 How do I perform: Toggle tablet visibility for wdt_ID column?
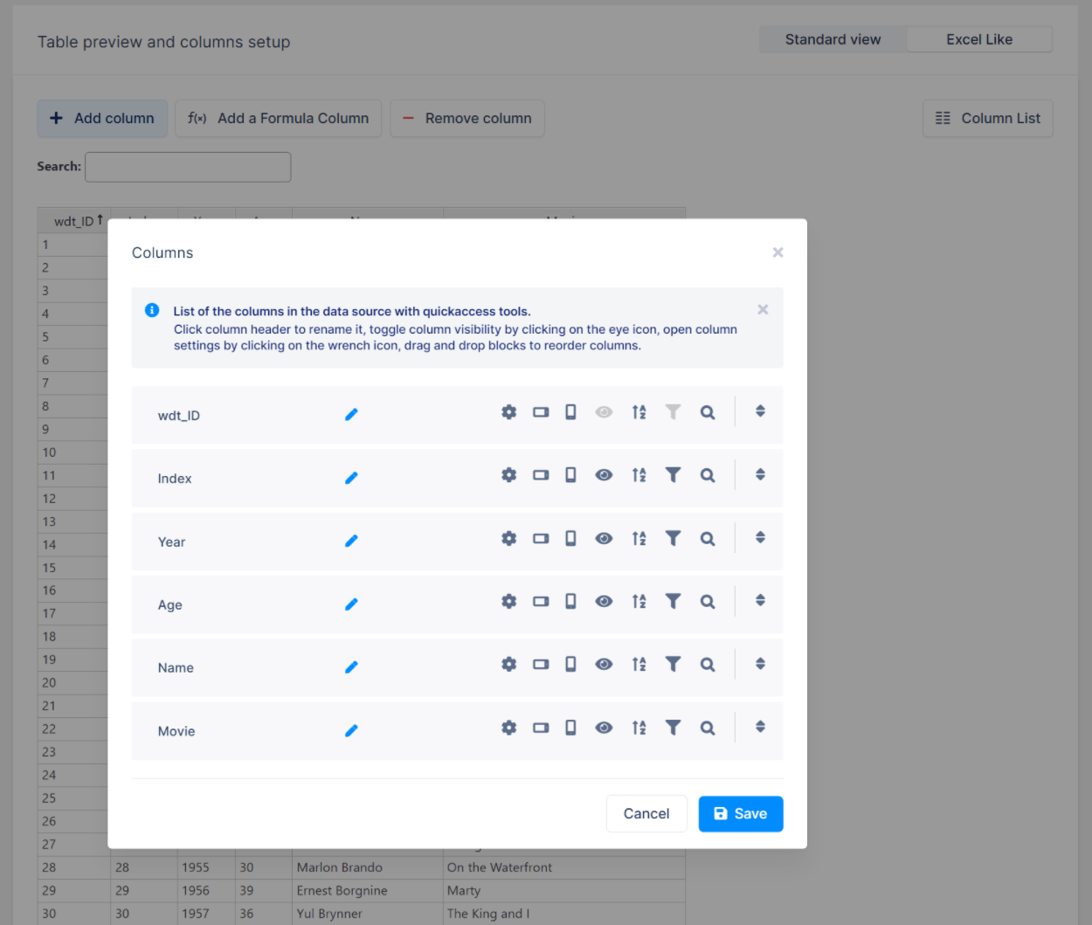[x=541, y=411]
